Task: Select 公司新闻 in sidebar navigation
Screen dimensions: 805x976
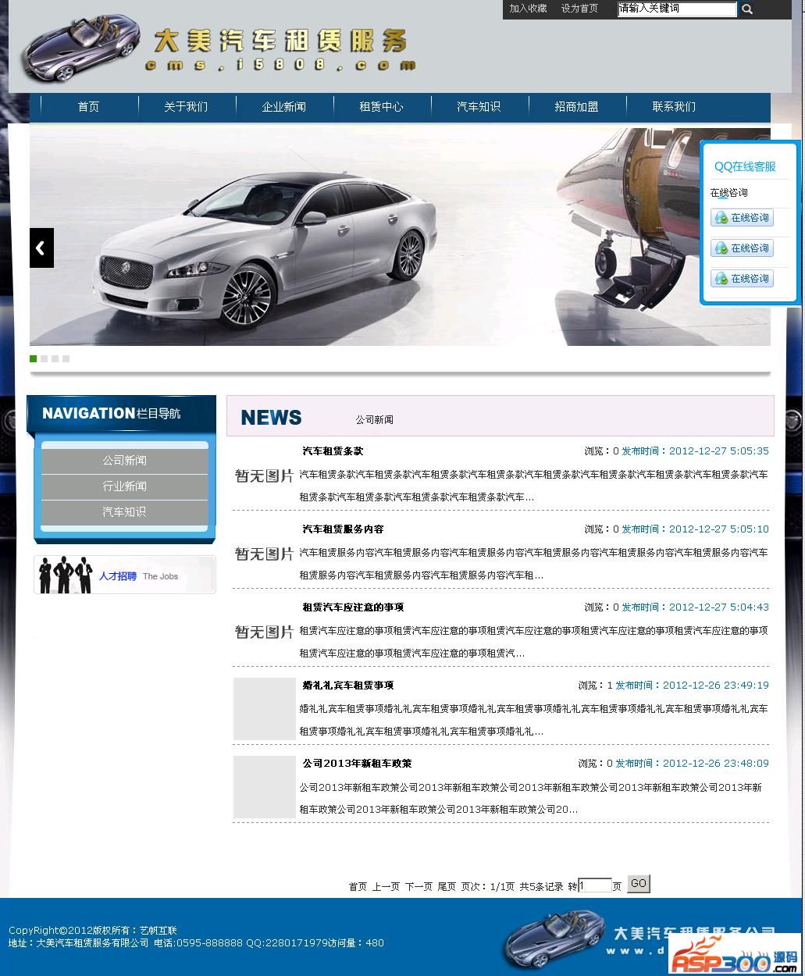Action: (125, 461)
